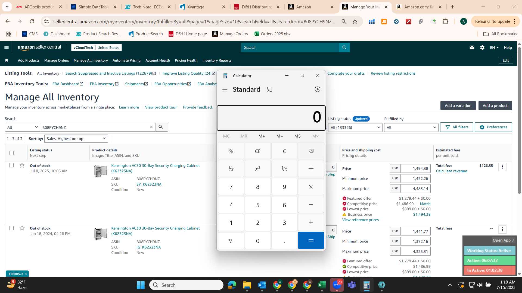
Task: Click the Calculator equals key
Action: pyautogui.click(x=311, y=240)
